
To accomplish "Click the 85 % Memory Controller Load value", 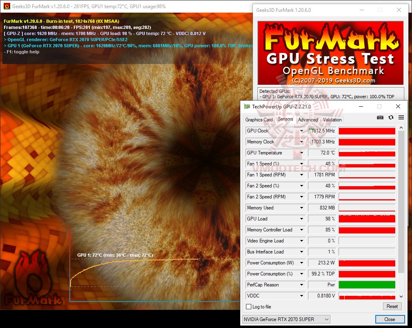I will click(x=322, y=230).
